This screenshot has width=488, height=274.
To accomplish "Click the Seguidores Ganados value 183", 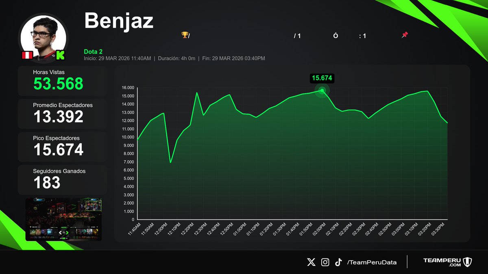I will point(47,182).
